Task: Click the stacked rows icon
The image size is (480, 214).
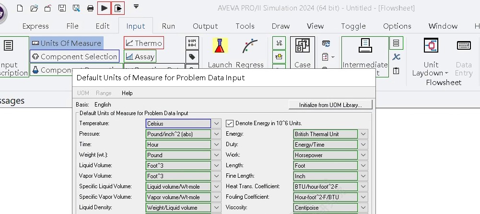Action: pos(396,43)
